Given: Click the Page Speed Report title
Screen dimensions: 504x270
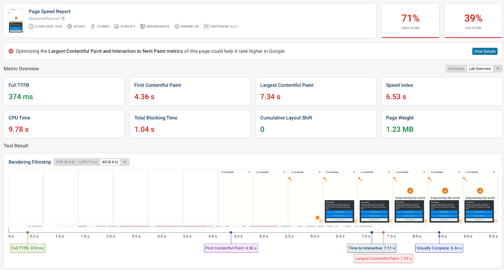Looking at the screenshot, I should pyautogui.click(x=49, y=11).
